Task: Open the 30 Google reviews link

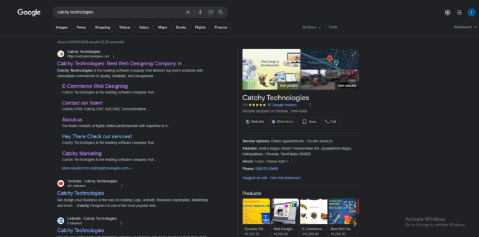Action: point(282,105)
